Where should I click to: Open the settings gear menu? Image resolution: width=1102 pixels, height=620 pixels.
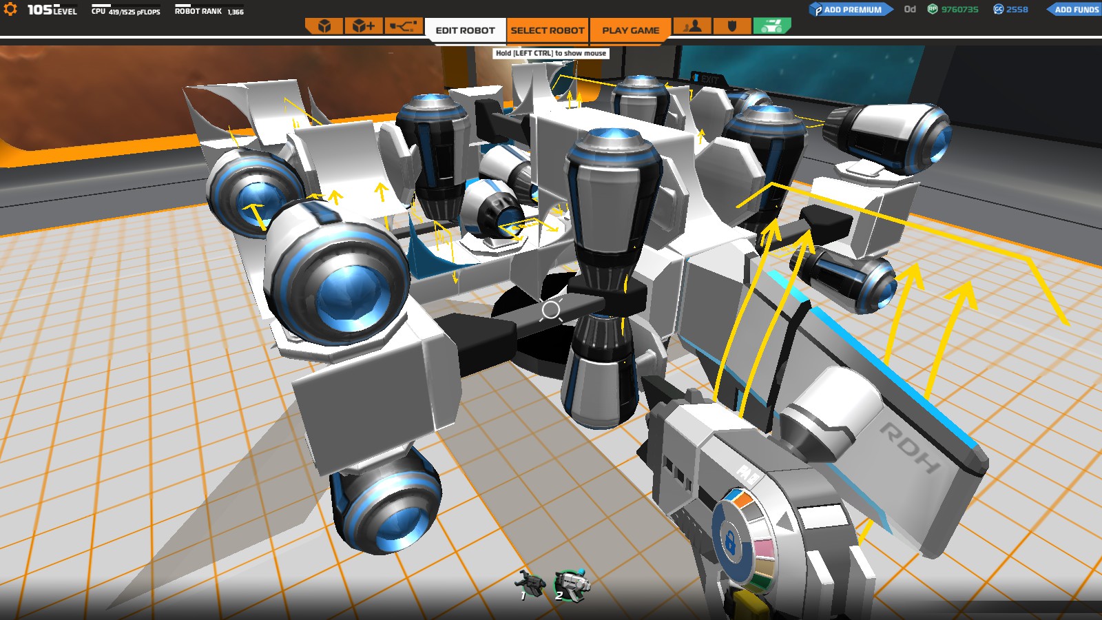(10, 10)
